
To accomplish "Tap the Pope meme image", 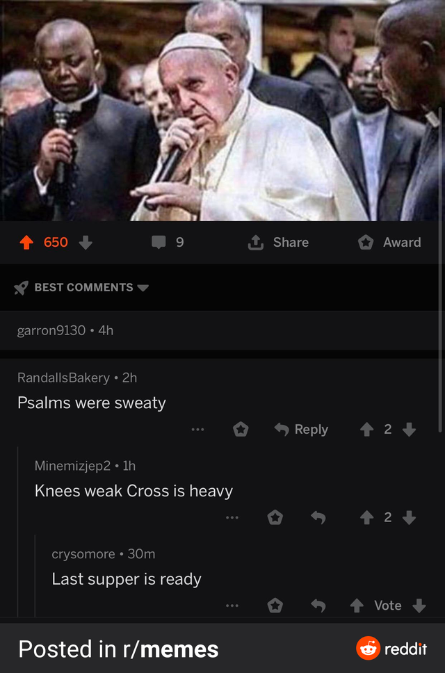I will 222,111.
